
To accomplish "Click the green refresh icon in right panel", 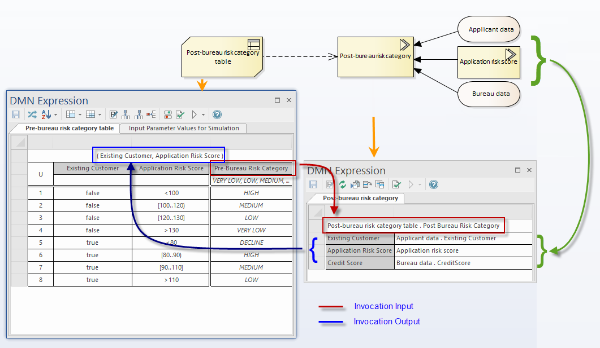I will (342, 184).
